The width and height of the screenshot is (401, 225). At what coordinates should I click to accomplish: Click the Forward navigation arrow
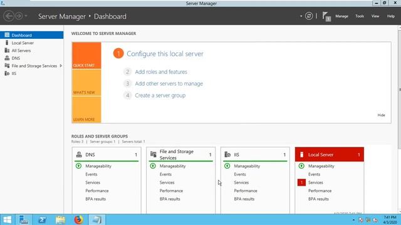19,16
